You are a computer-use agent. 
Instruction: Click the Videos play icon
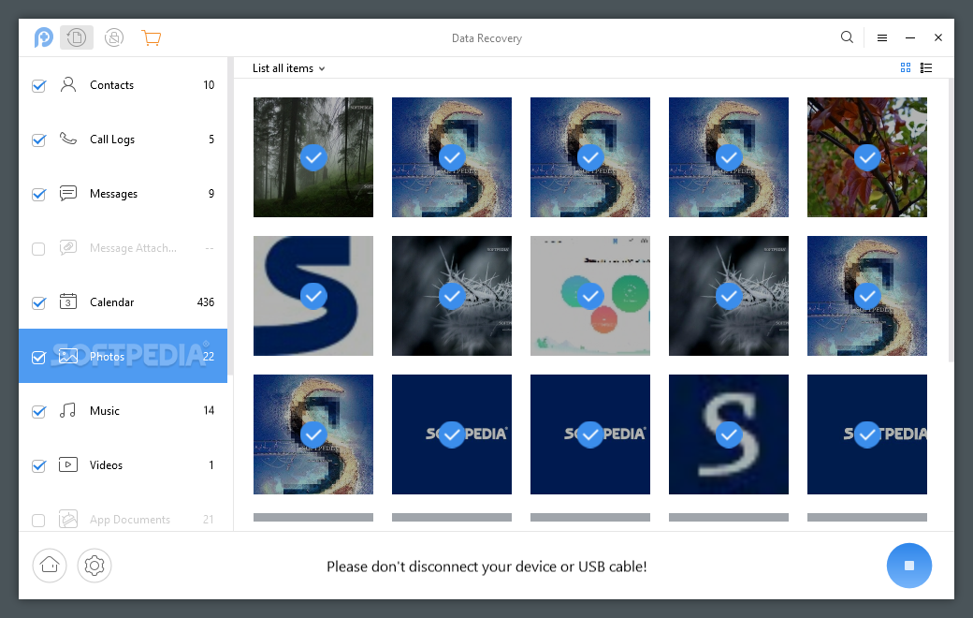[x=68, y=464]
